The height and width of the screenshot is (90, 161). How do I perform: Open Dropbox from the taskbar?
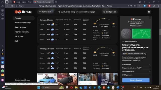pos(86,87)
